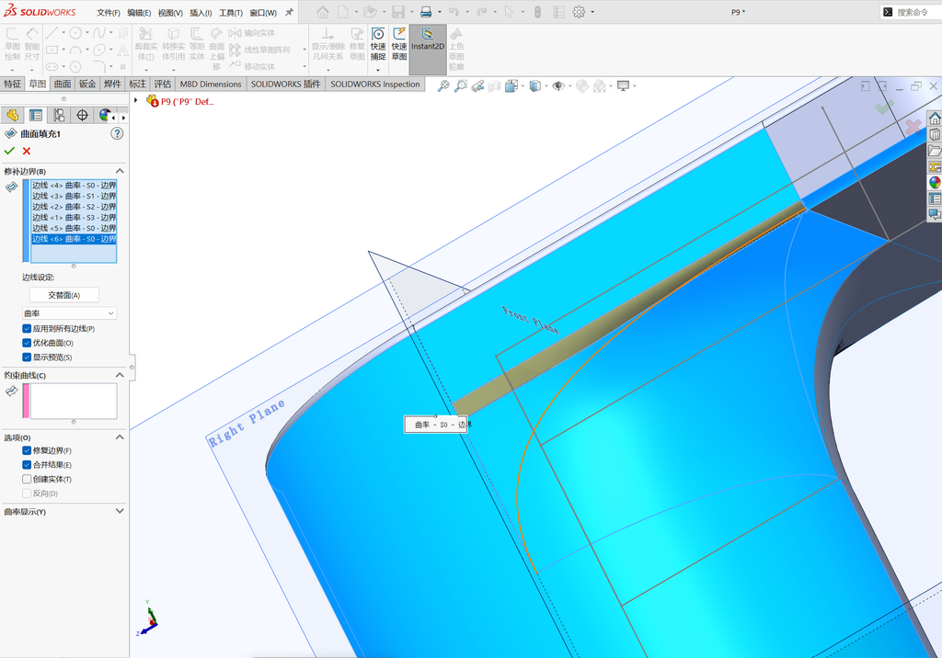Image resolution: width=942 pixels, height=658 pixels.
Task: Toggle 优化曲面 checkbox
Action: [27, 343]
